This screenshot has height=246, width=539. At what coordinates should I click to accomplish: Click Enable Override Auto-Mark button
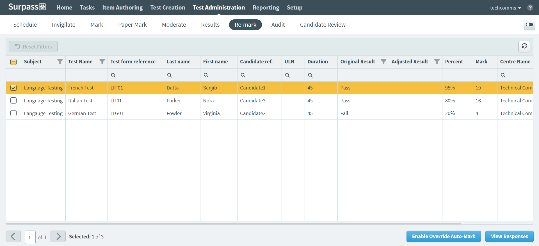(444, 236)
